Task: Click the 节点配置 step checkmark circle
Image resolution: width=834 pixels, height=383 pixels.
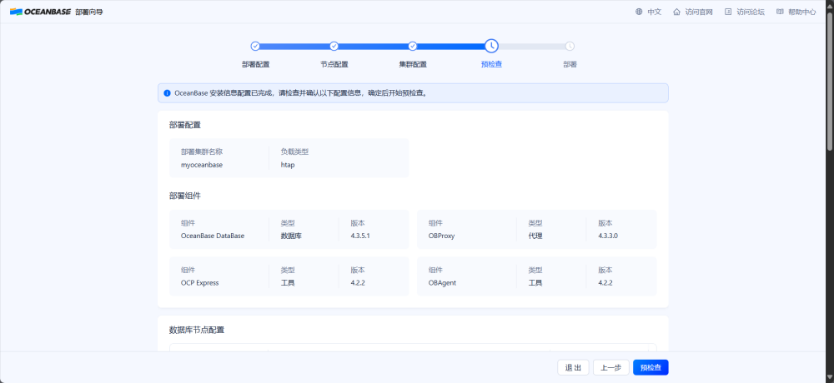Action: coord(334,47)
